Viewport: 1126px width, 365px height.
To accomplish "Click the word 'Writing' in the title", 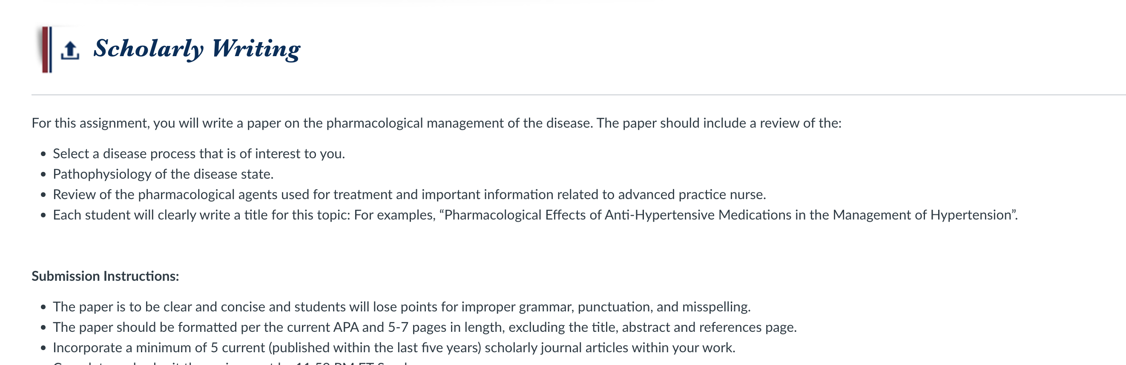I will 256,49.
